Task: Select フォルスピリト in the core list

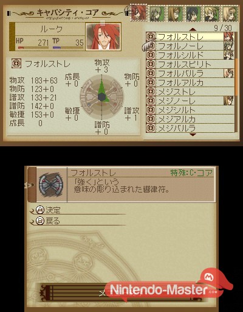Action: pyautogui.click(x=190, y=64)
